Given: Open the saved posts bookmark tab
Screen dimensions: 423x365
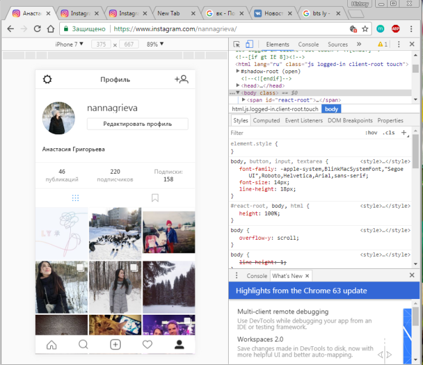Looking at the screenshot, I should pyautogui.click(x=155, y=198).
